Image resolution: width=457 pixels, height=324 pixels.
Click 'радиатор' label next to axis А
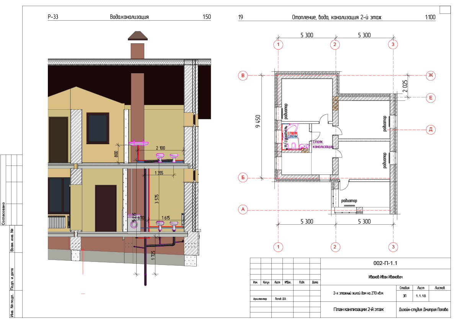click(x=349, y=201)
